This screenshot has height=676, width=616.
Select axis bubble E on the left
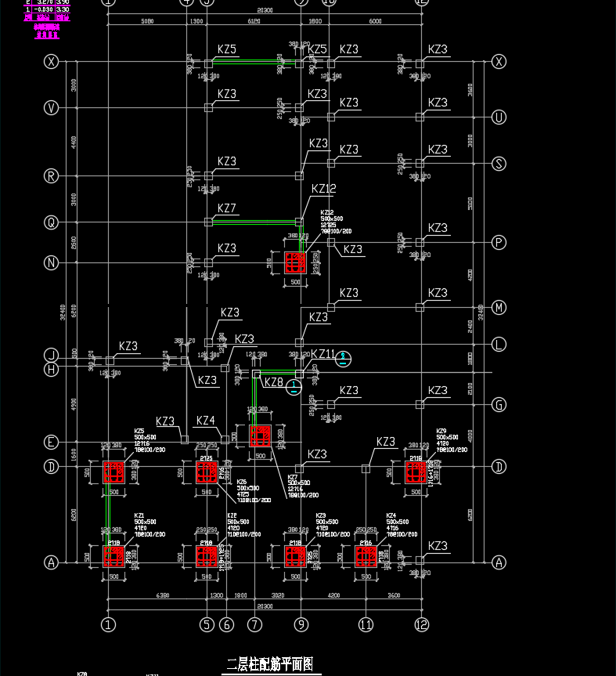click(51, 442)
